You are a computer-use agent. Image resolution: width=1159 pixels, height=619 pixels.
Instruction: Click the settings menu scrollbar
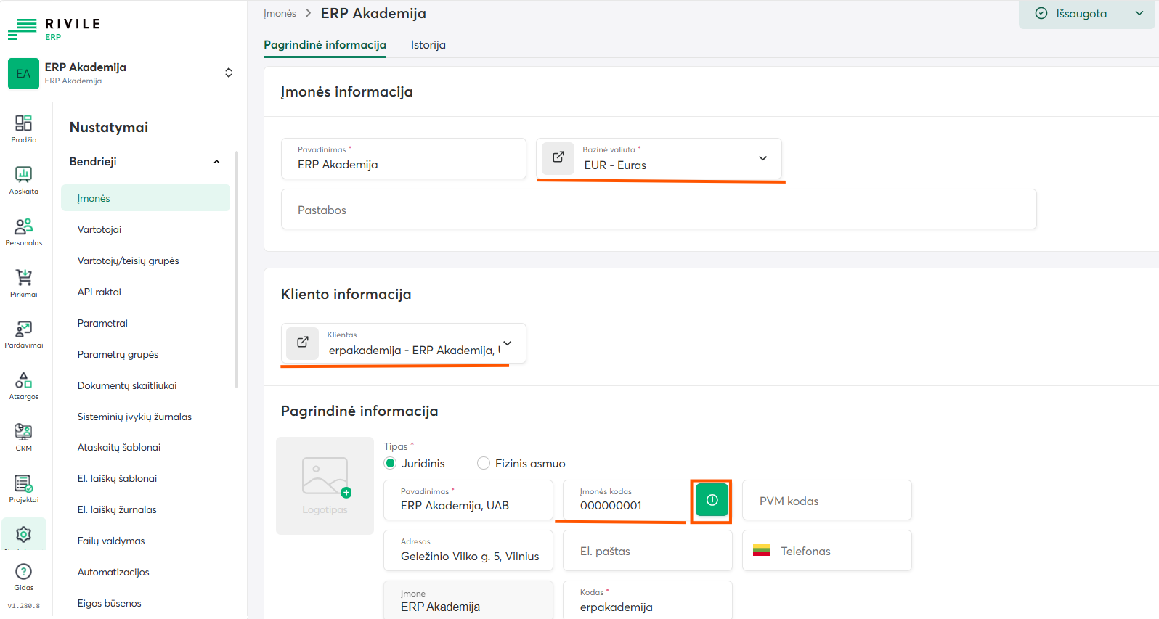point(237,269)
